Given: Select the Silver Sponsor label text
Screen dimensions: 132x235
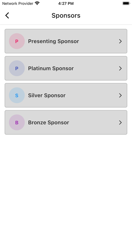Looking at the screenshot, I should click(x=47, y=95).
